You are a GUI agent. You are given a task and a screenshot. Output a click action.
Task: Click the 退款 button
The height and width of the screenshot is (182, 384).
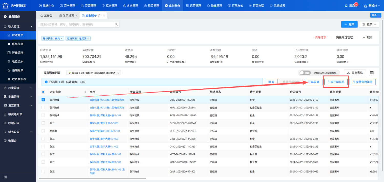click(271, 82)
